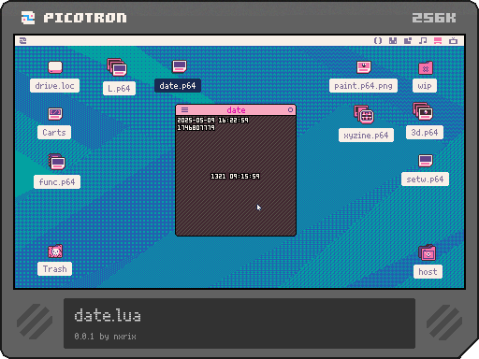Viewport: 479px width, 359px height.
Task: Select the Carts desktop icon
Action: coord(55,114)
